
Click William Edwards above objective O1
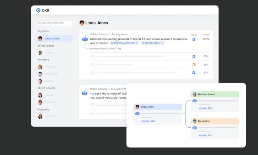[99, 34]
